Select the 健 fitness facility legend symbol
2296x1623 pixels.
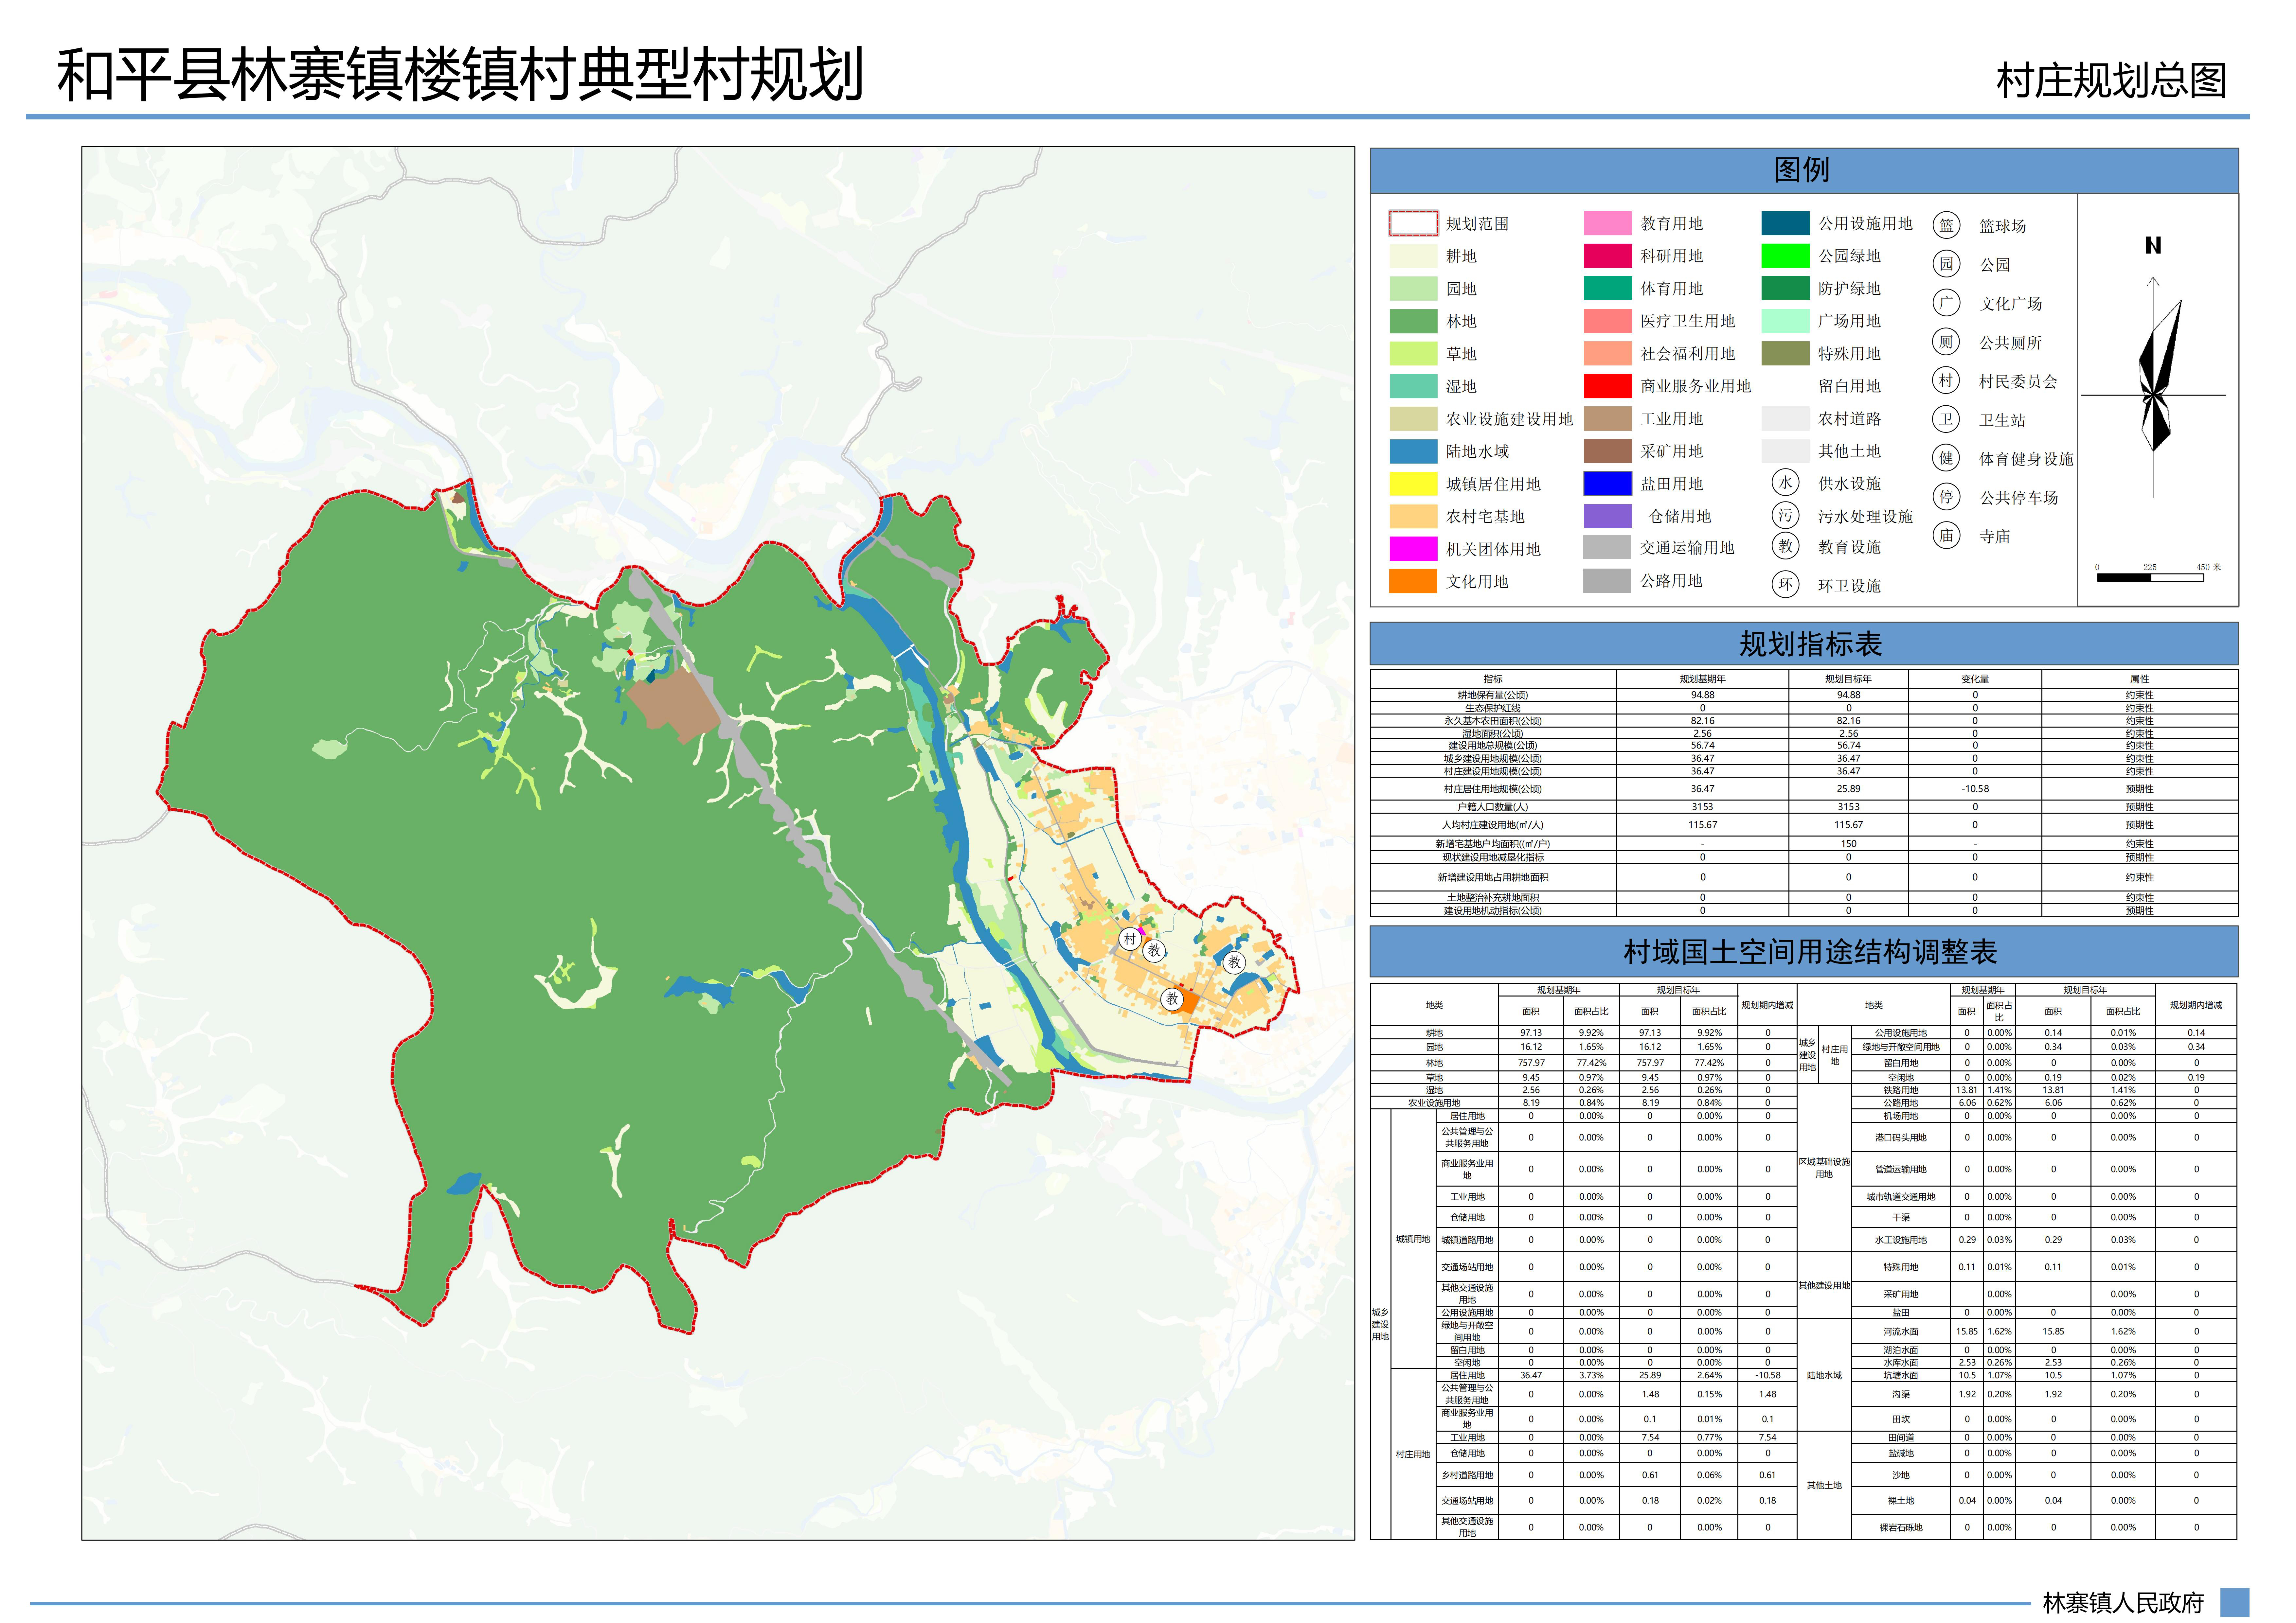point(1946,458)
